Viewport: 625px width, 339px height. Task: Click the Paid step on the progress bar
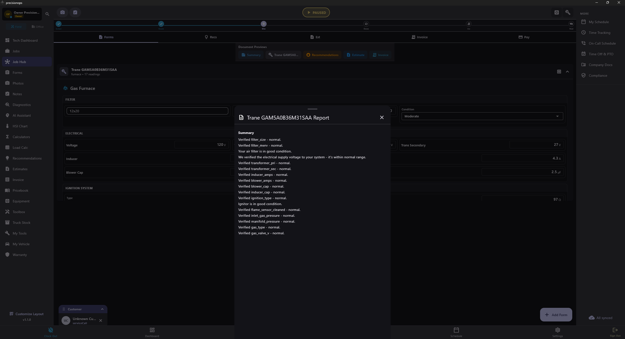point(571,25)
